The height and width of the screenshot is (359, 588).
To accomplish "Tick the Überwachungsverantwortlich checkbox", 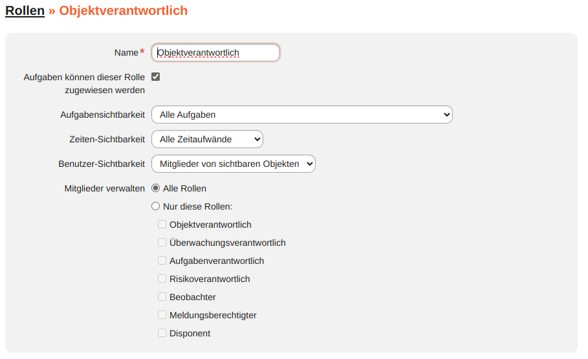I will (162, 243).
